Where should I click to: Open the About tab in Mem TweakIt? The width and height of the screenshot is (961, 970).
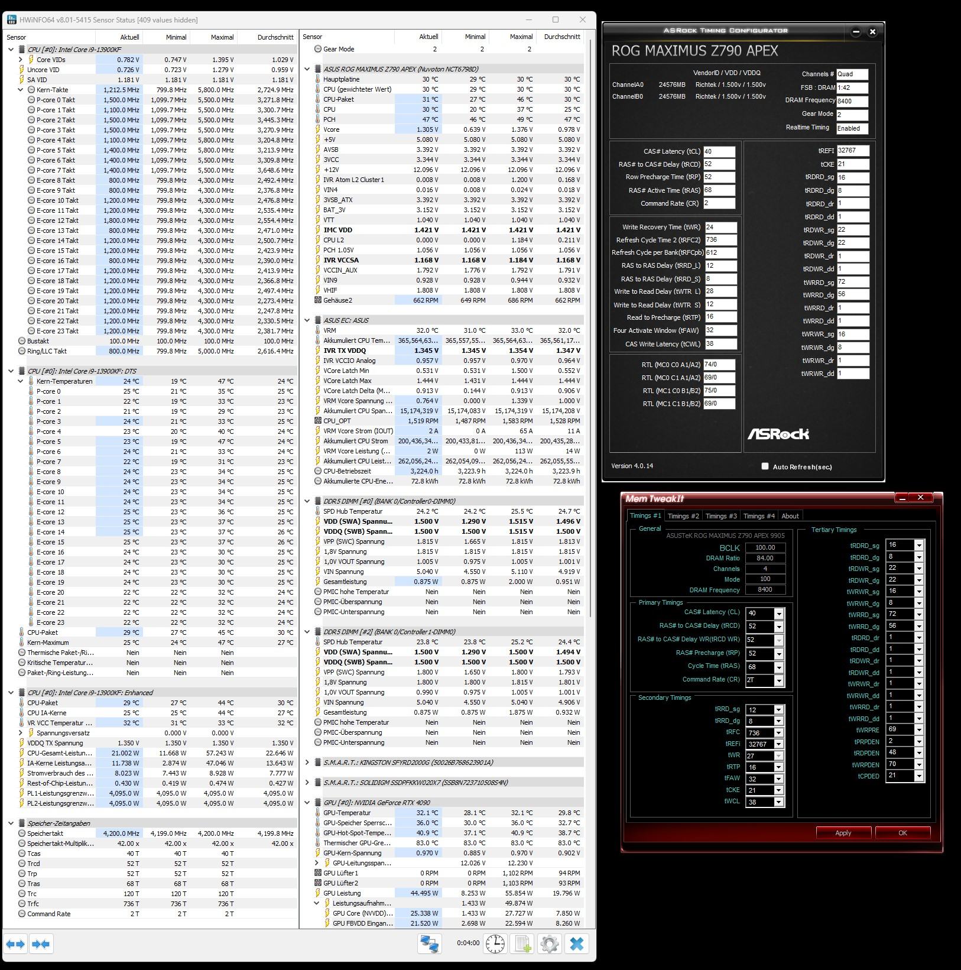click(790, 516)
